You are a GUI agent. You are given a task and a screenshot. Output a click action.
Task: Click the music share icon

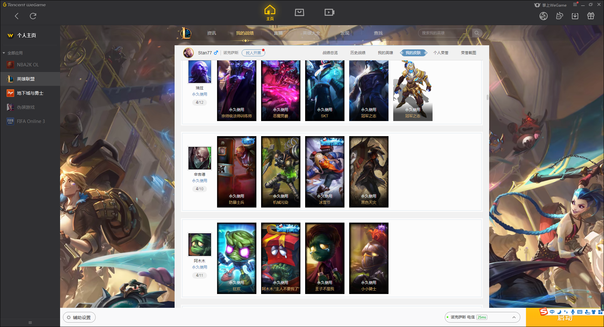click(559, 16)
